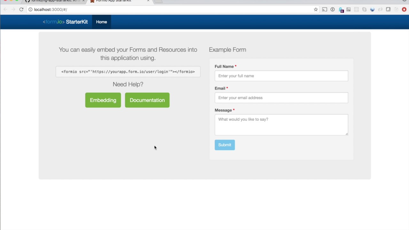Close the formio GitHub browser tab
This screenshot has width=409, height=230.
(84, 1)
